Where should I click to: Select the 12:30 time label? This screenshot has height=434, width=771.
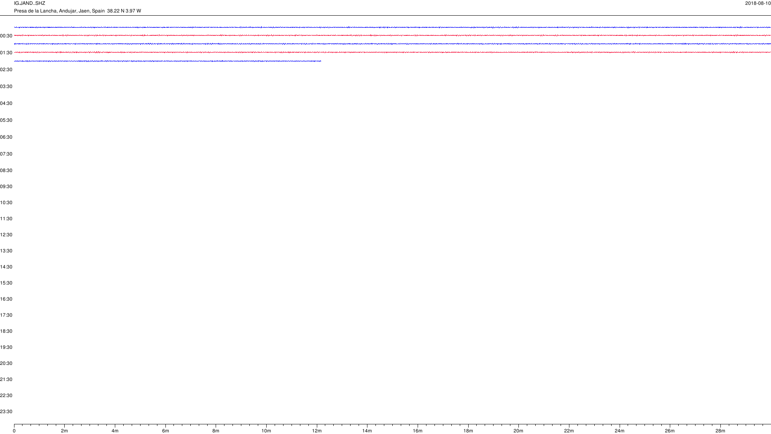pos(6,235)
